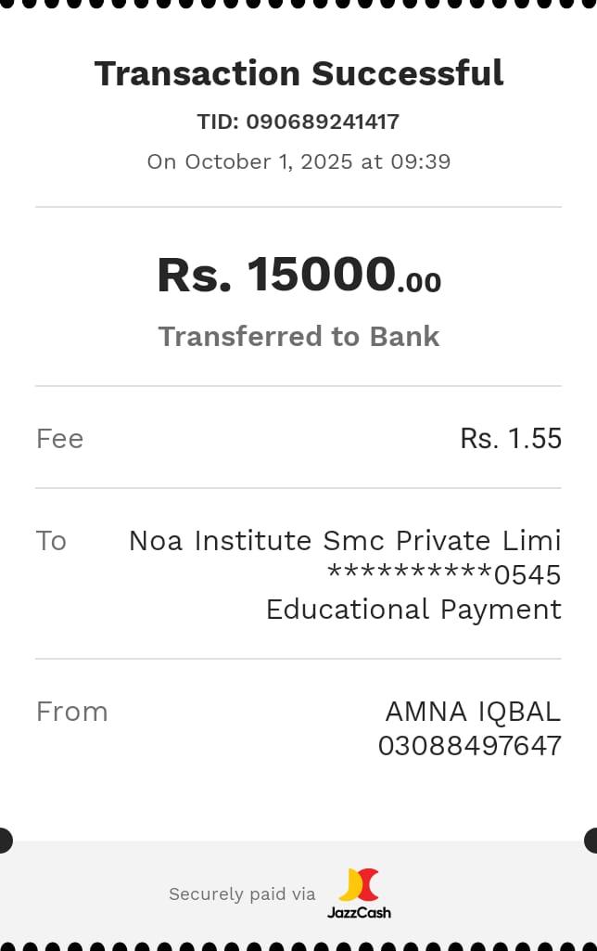Viewport: 597px width, 951px height.
Task: Click the JazzCash logo icon
Action: [359, 885]
